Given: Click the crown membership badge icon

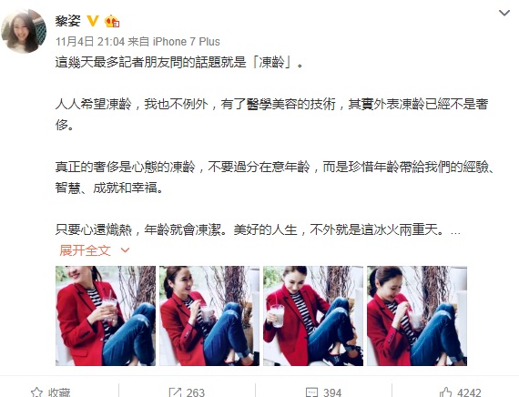Looking at the screenshot, I should pos(112,21).
